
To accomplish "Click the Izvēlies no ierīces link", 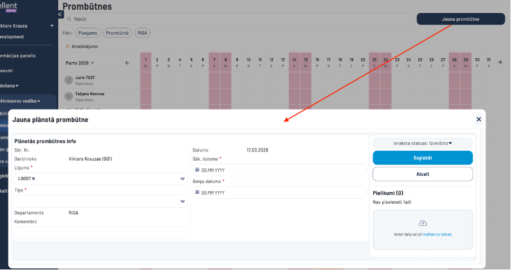I will pyautogui.click(x=438, y=234).
